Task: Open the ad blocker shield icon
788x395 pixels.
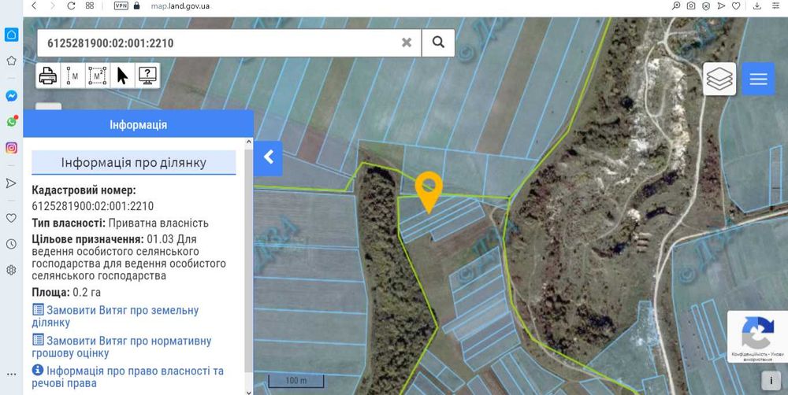Action: (706, 6)
